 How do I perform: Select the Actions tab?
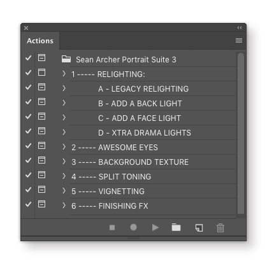tap(40, 41)
